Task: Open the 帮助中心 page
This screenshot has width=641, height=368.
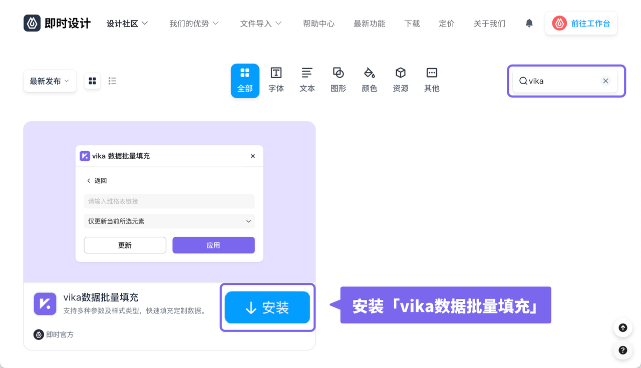Action: pyautogui.click(x=318, y=24)
